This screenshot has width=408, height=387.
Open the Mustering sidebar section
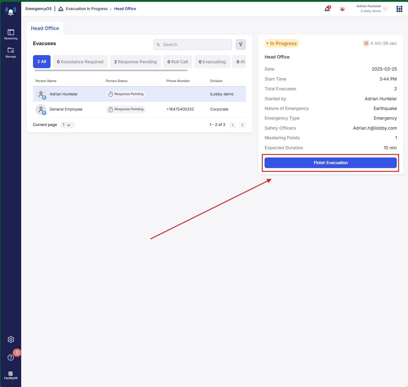coord(11,34)
